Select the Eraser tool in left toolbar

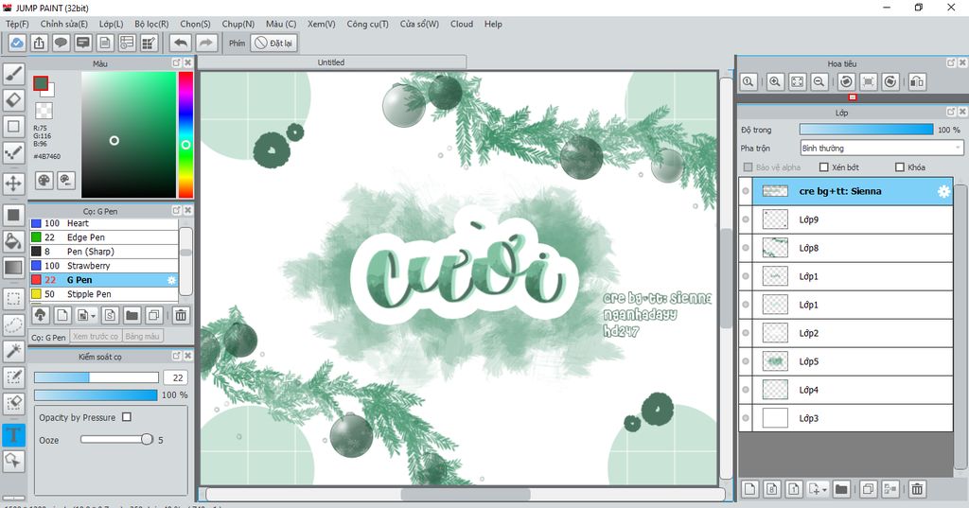(x=13, y=99)
